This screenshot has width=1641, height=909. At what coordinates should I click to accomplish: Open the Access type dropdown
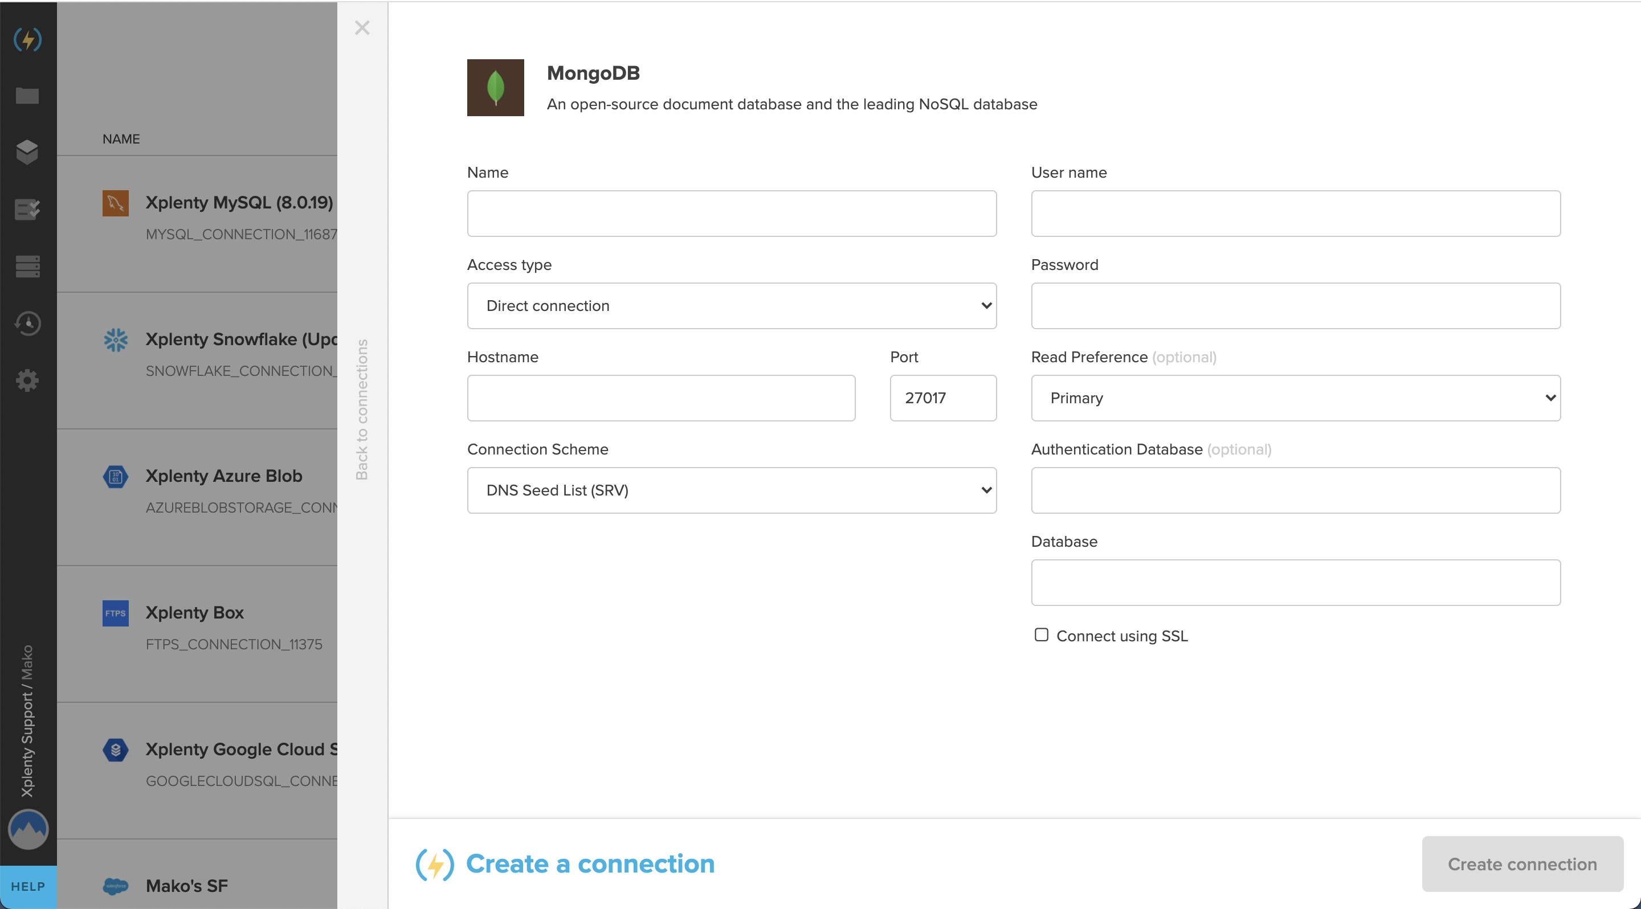pos(731,305)
